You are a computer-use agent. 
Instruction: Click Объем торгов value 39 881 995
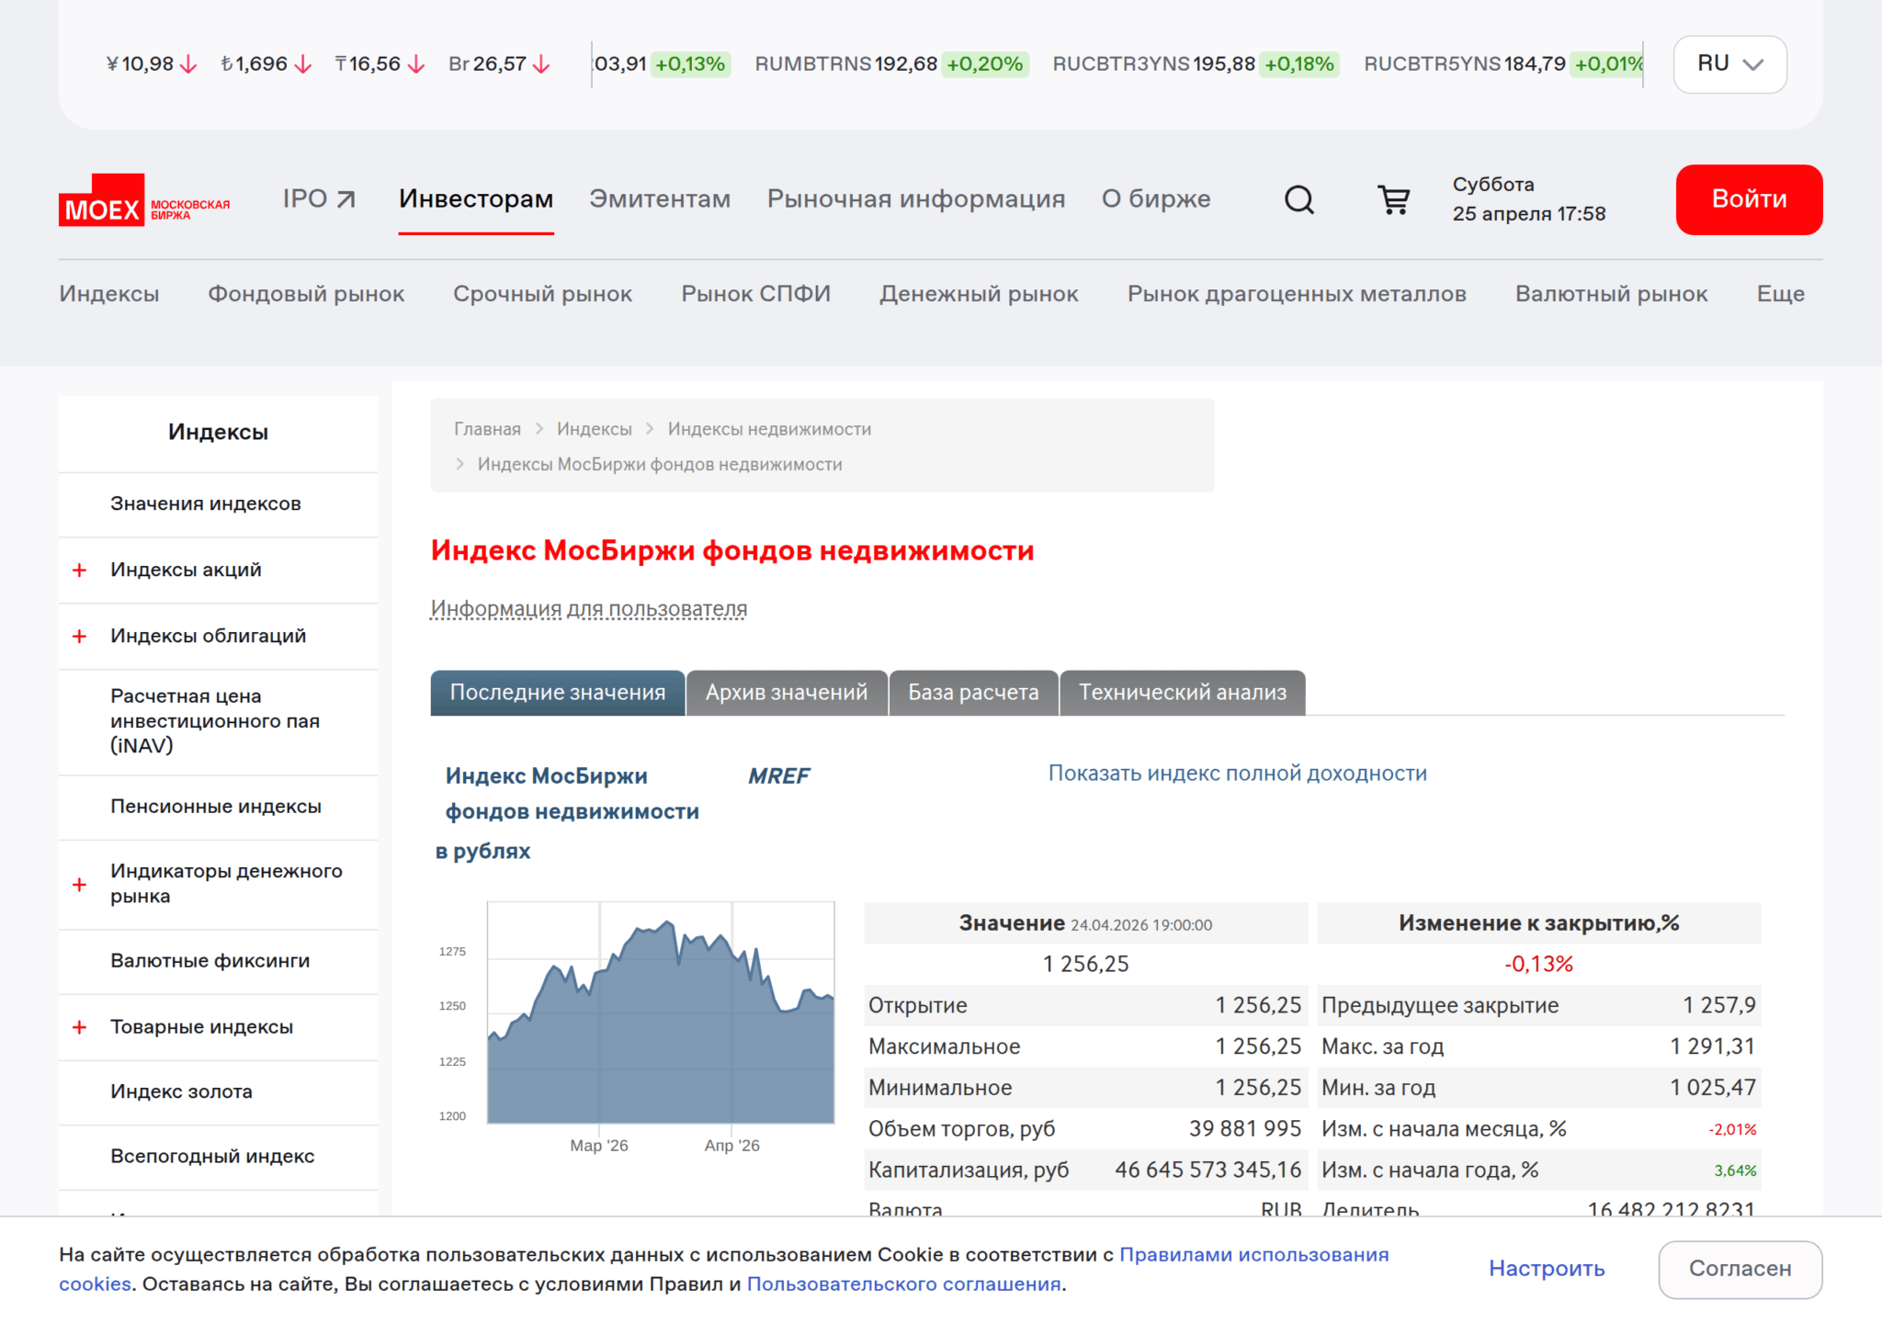pos(1245,1129)
